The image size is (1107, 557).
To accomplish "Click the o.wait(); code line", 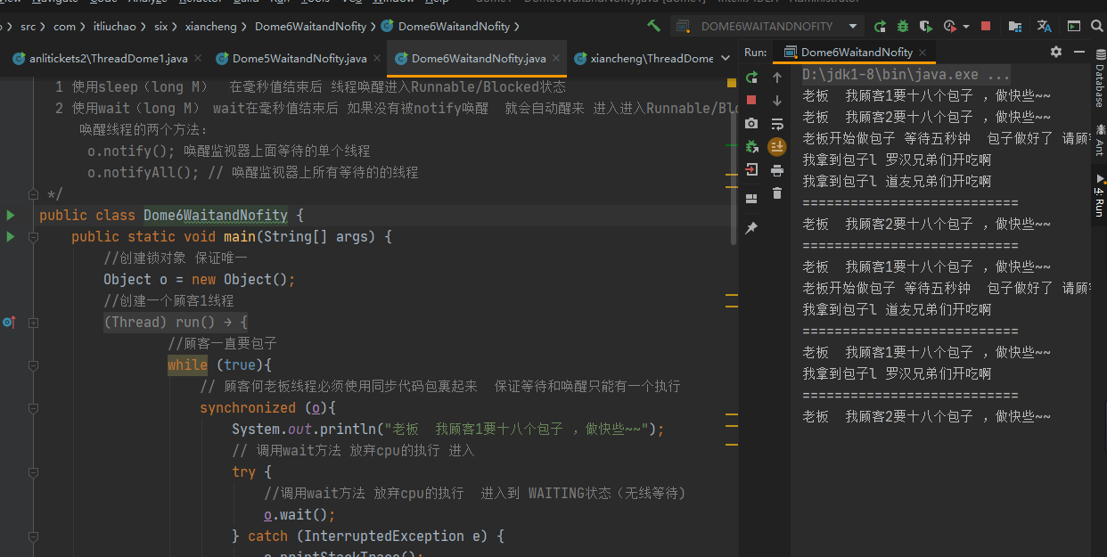I will tap(299, 514).
